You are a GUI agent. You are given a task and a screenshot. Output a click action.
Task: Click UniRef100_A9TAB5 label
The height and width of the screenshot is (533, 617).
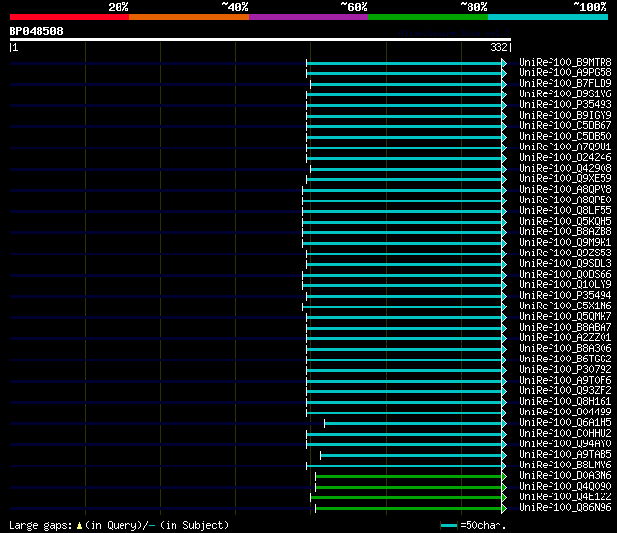click(x=565, y=455)
